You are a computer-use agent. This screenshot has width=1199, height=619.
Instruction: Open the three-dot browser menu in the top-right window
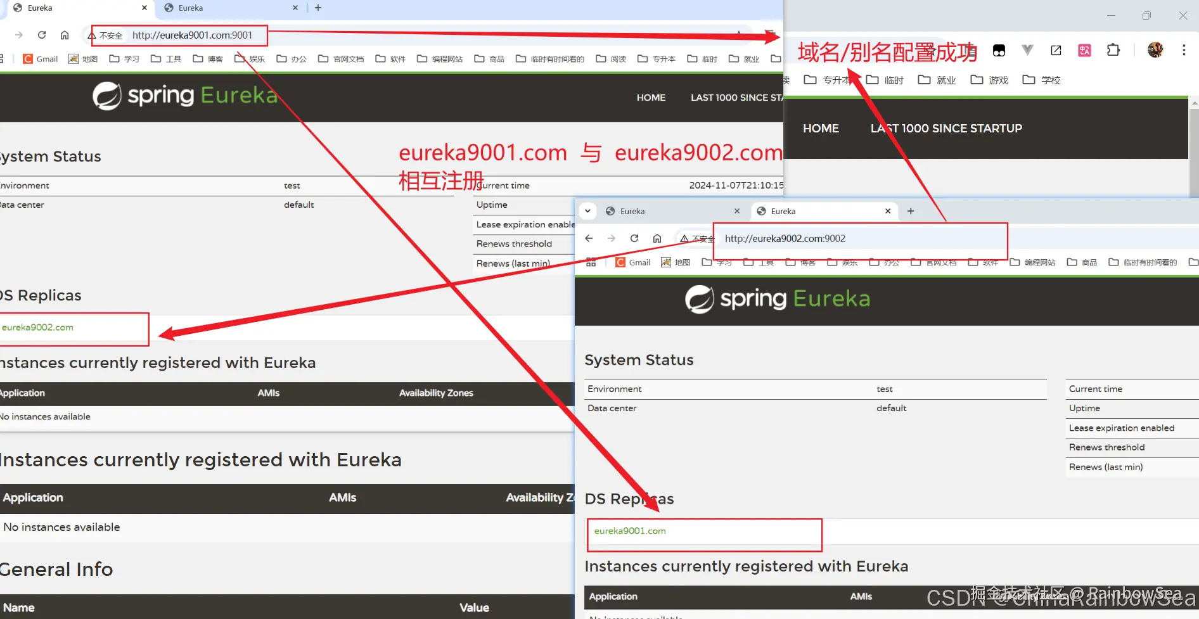coord(1184,50)
